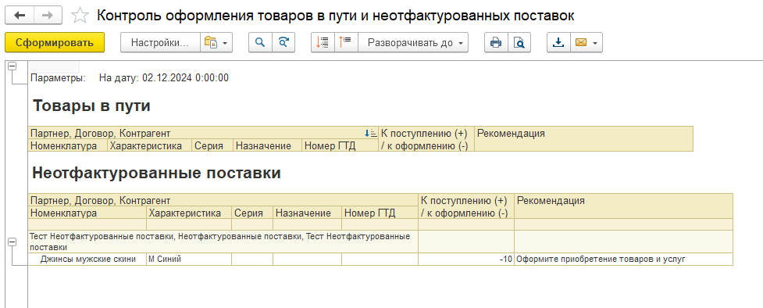This screenshot has width=763, height=308.
Task: Click the Тест Неотфактурованные поставки group row
Action: (x=223, y=242)
